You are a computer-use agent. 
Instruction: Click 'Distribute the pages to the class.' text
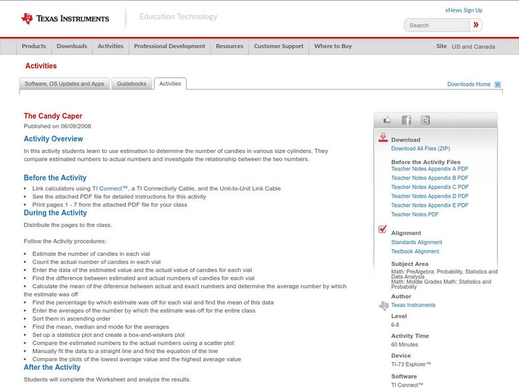[x=68, y=225]
